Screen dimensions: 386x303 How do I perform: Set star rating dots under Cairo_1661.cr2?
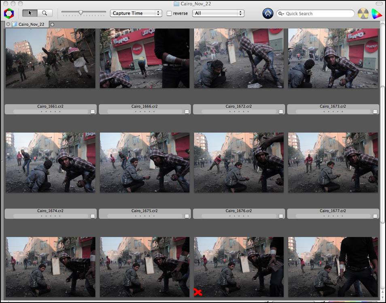pos(51,112)
